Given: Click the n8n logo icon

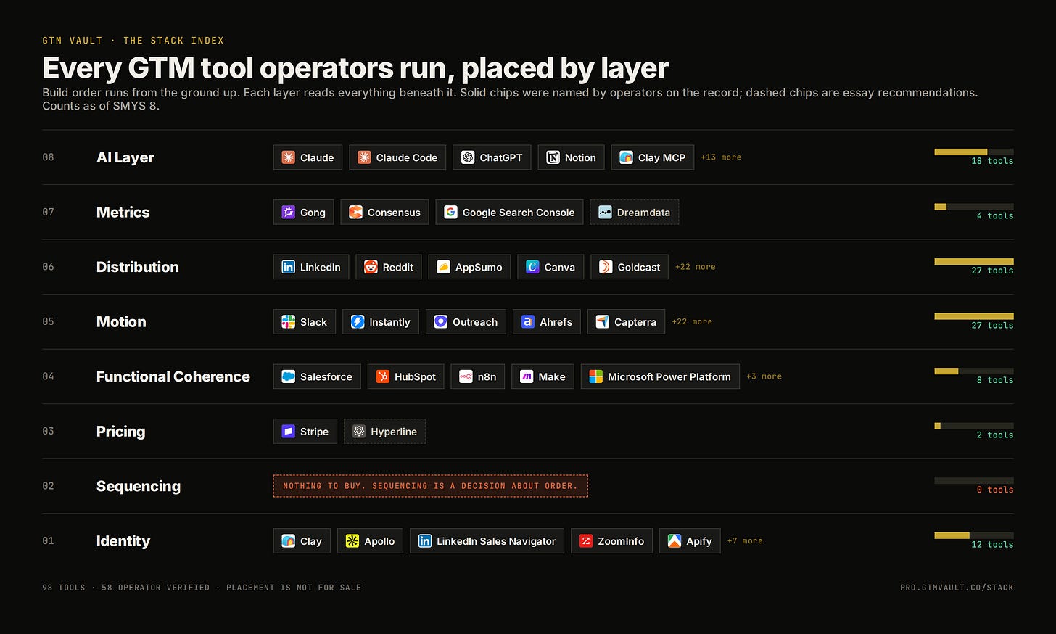Looking at the screenshot, I should 466,376.
